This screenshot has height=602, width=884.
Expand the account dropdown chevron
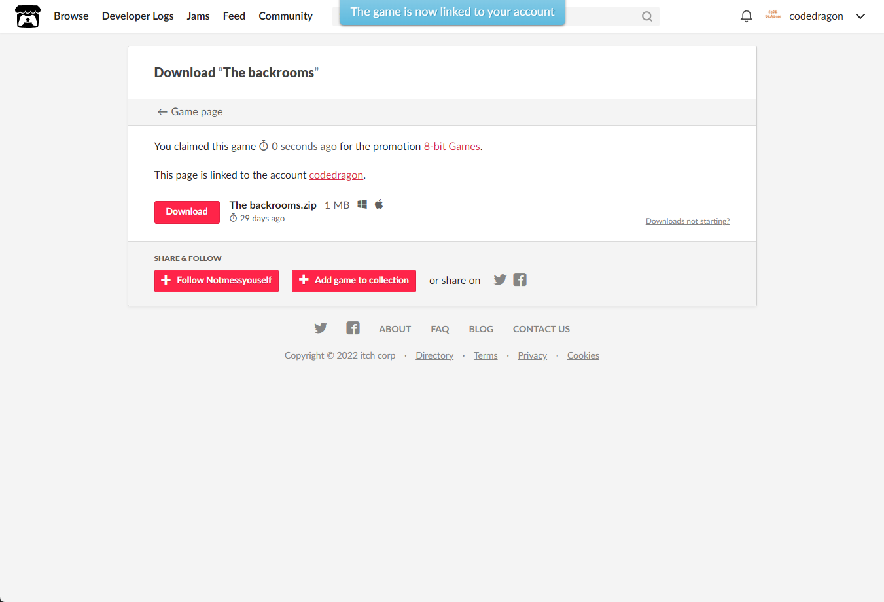(x=860, y=16)
